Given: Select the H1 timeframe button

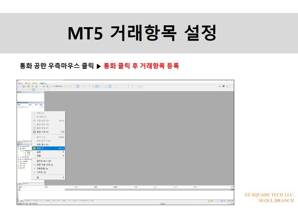Looking at the screenshot, I should 34,90.
